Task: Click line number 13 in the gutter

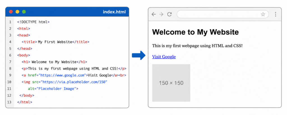Action: tap(9, 102)
